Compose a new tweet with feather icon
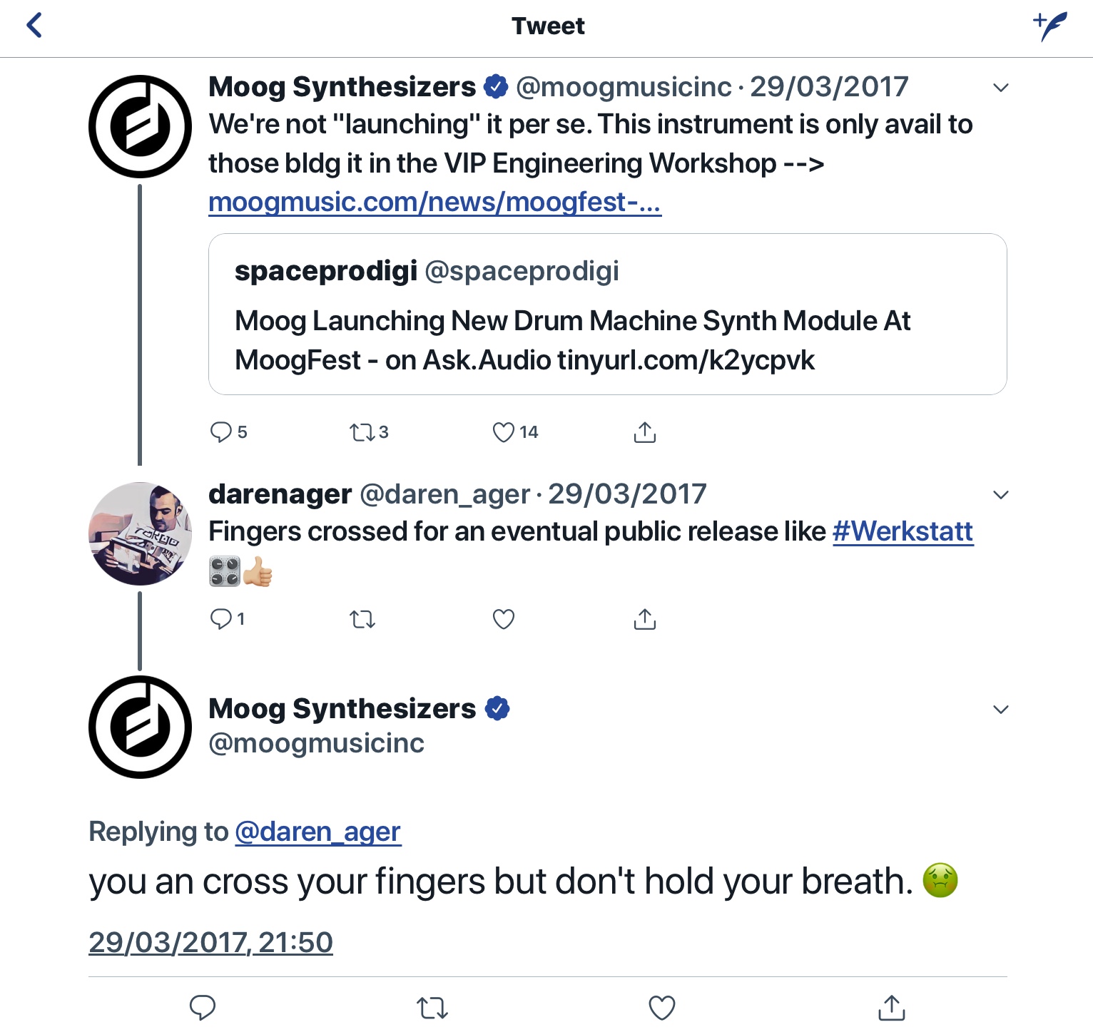The height and width of the screenshot is (1032, 1093). pyautogui.click(x=1050, y=26)
